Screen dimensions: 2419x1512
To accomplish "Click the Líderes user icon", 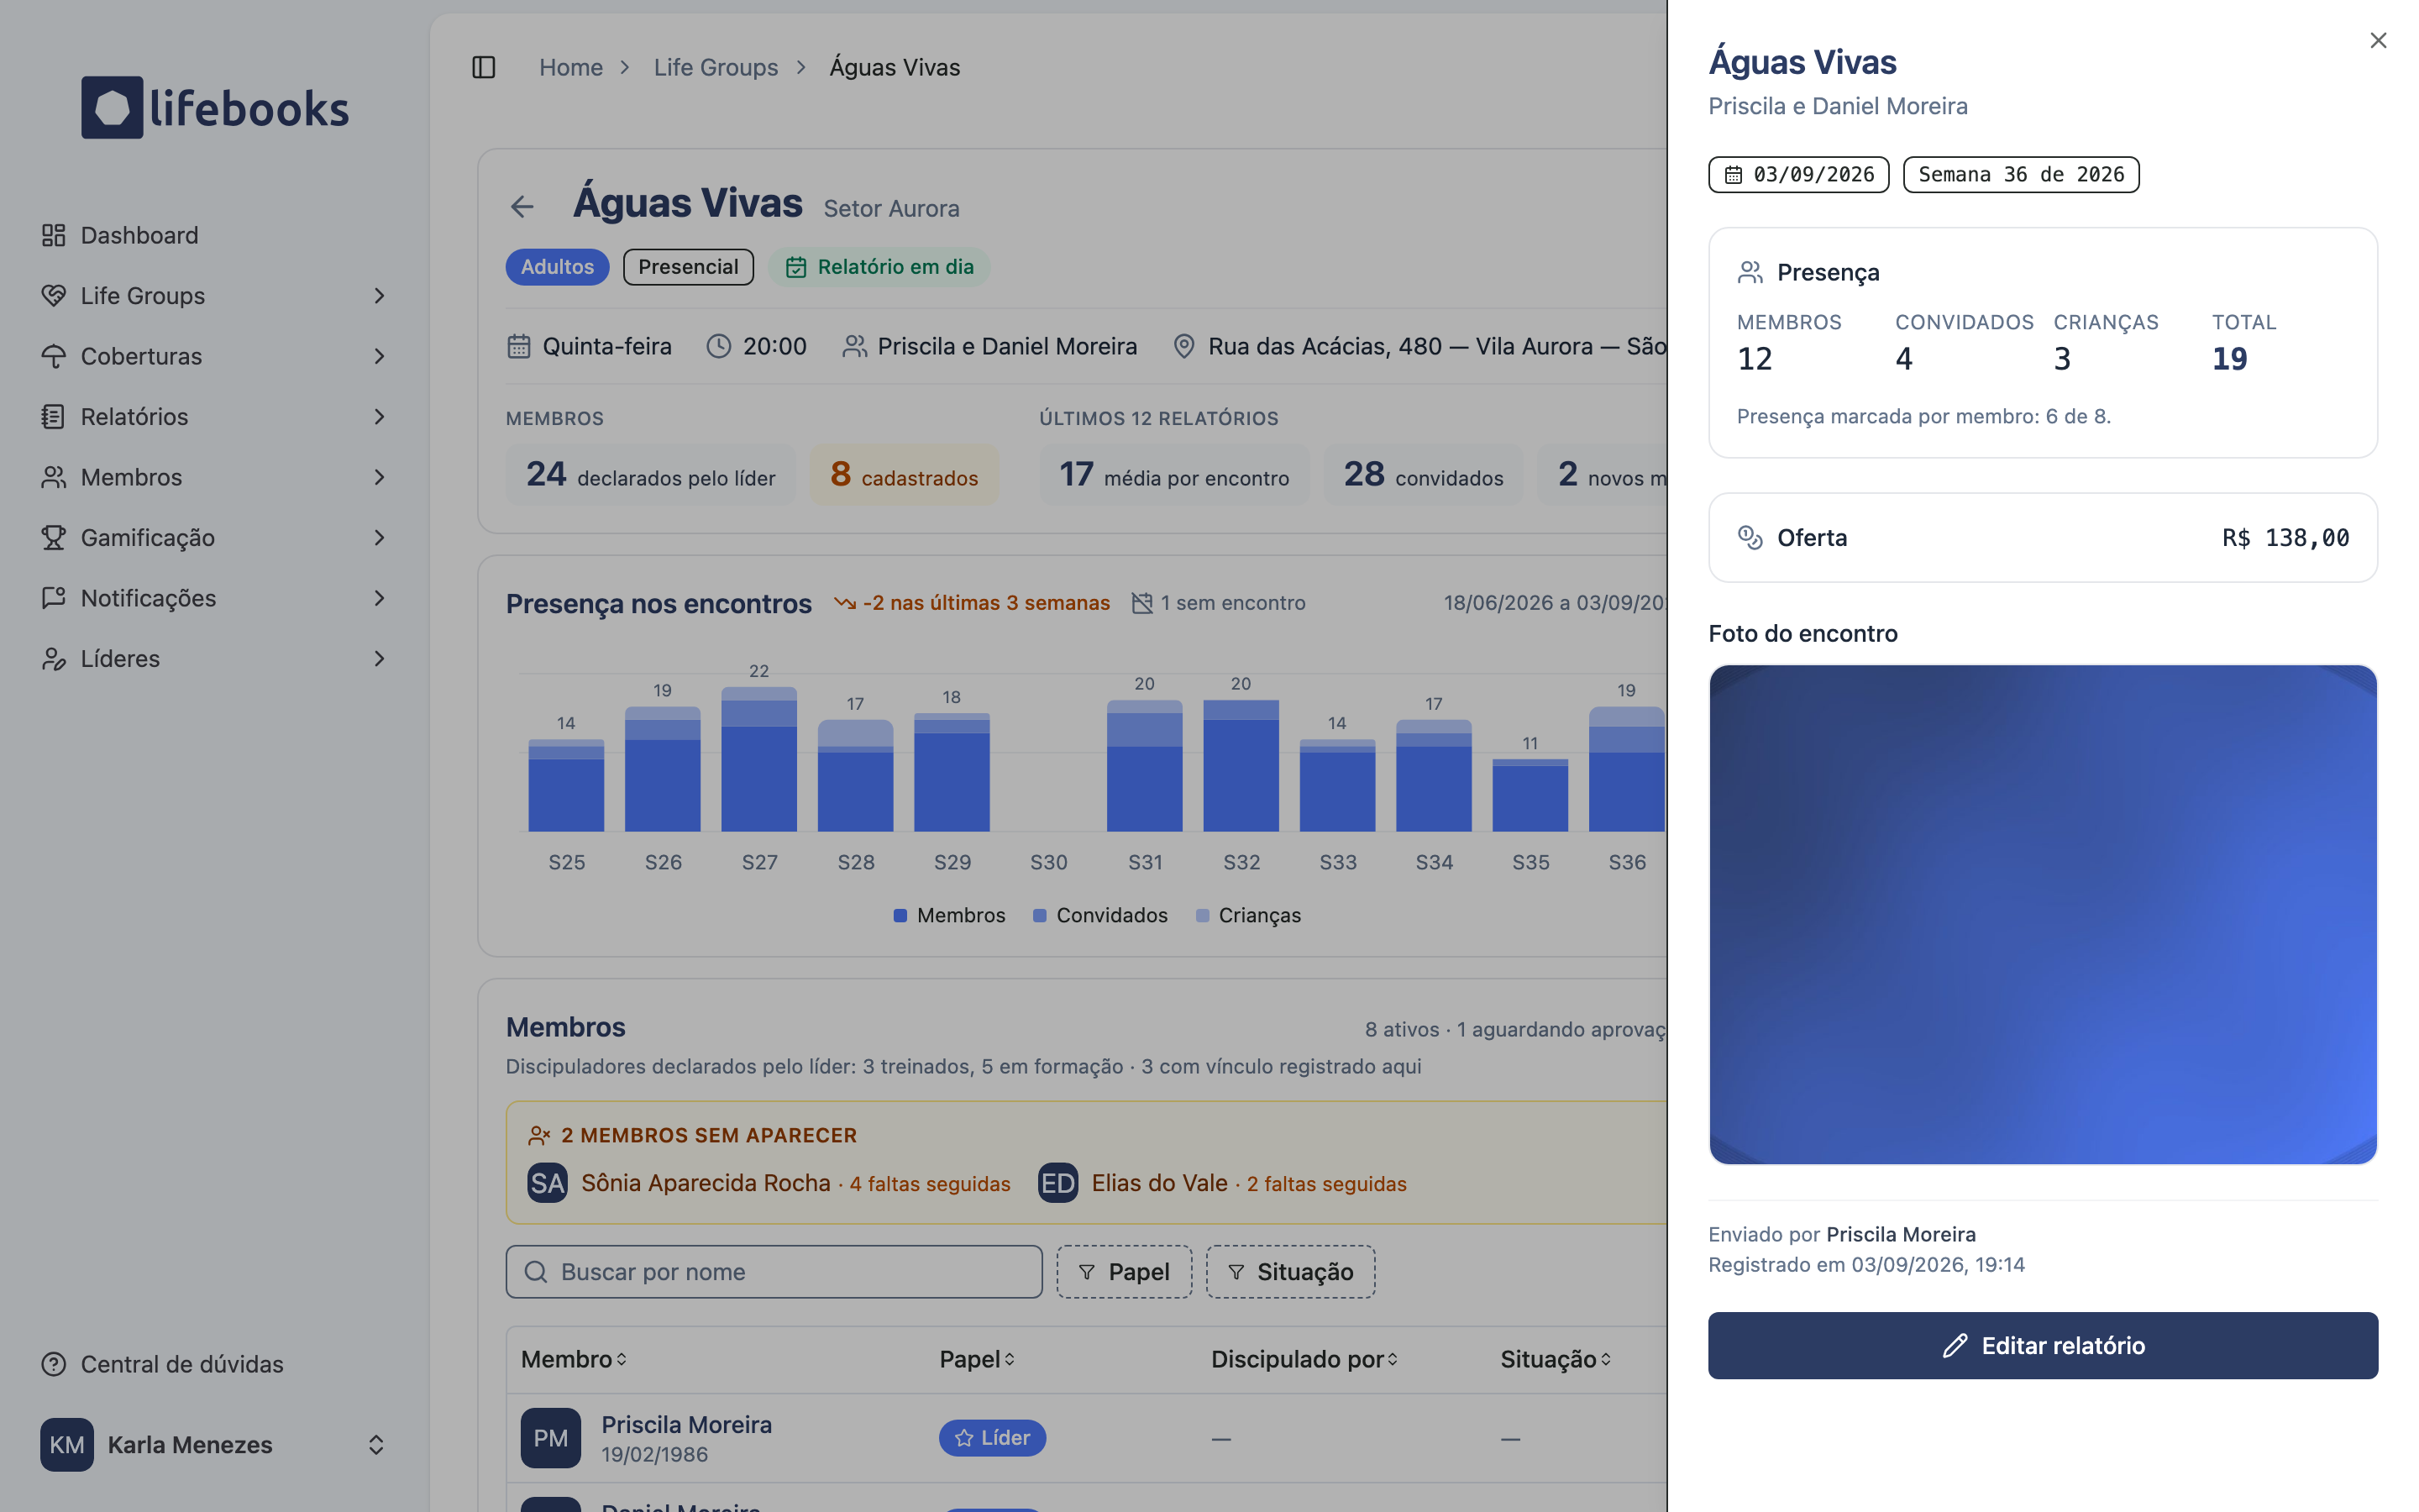I will point(54,658).
